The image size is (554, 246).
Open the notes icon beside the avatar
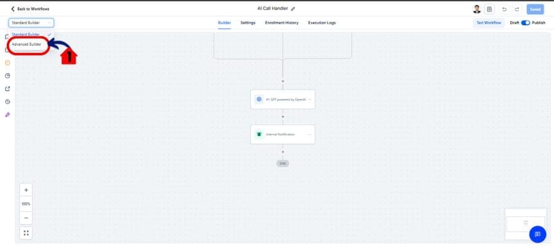click(x=490, y=9)
